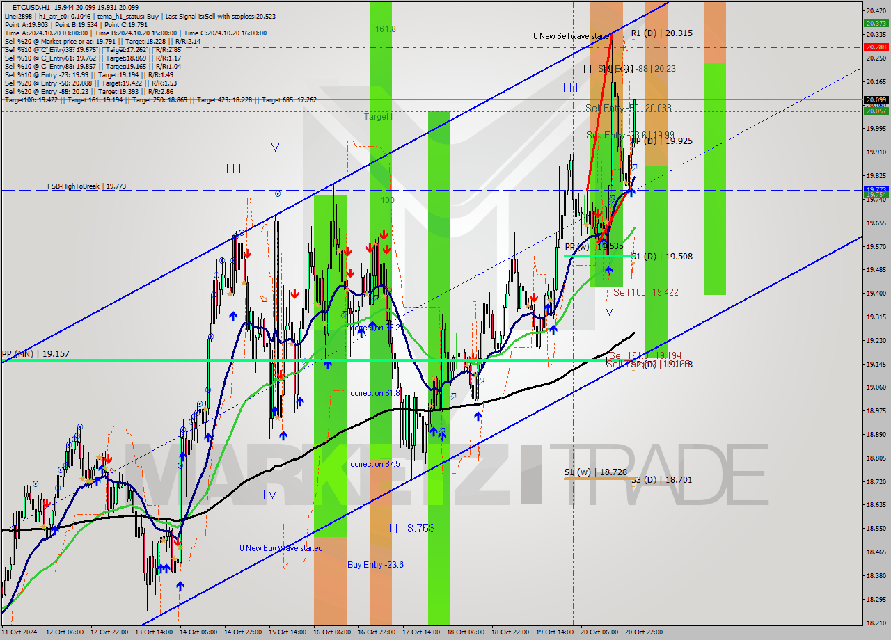Select the 'Buy Entry -23.6' label
Viewport: 891px width, 640px height.
pos(376,565)
